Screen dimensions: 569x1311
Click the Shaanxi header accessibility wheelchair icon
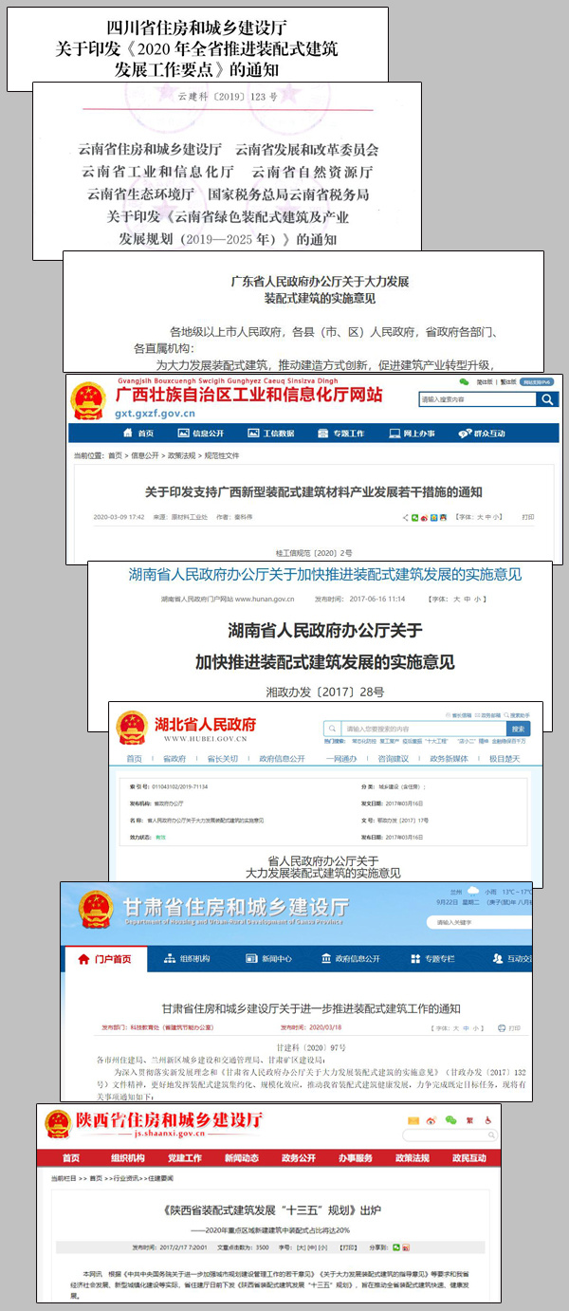489,1120
